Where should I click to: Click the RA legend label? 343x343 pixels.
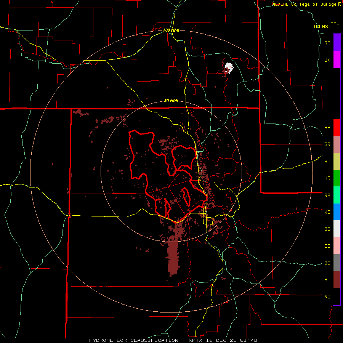pos(327,195)
